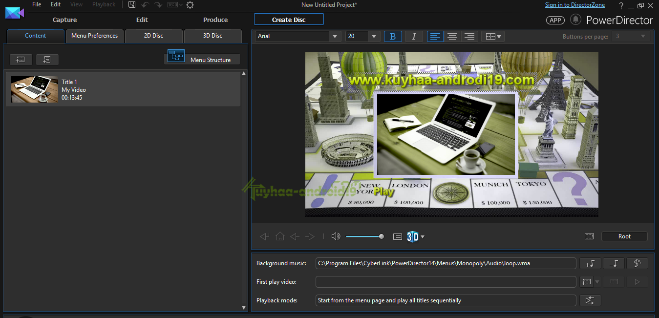Expand first play video dropdown arrow
Viewport: 659px width, 318px height.
point(597,282)
